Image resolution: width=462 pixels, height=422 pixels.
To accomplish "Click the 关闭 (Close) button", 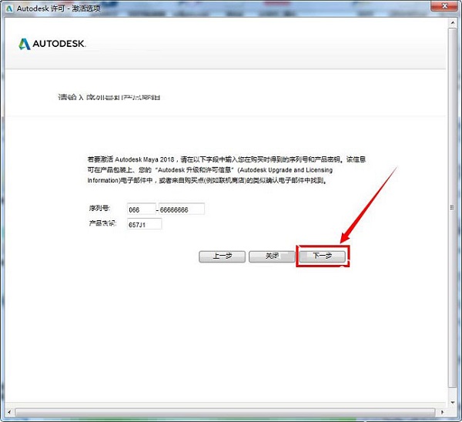I will [x=272, y=256].
